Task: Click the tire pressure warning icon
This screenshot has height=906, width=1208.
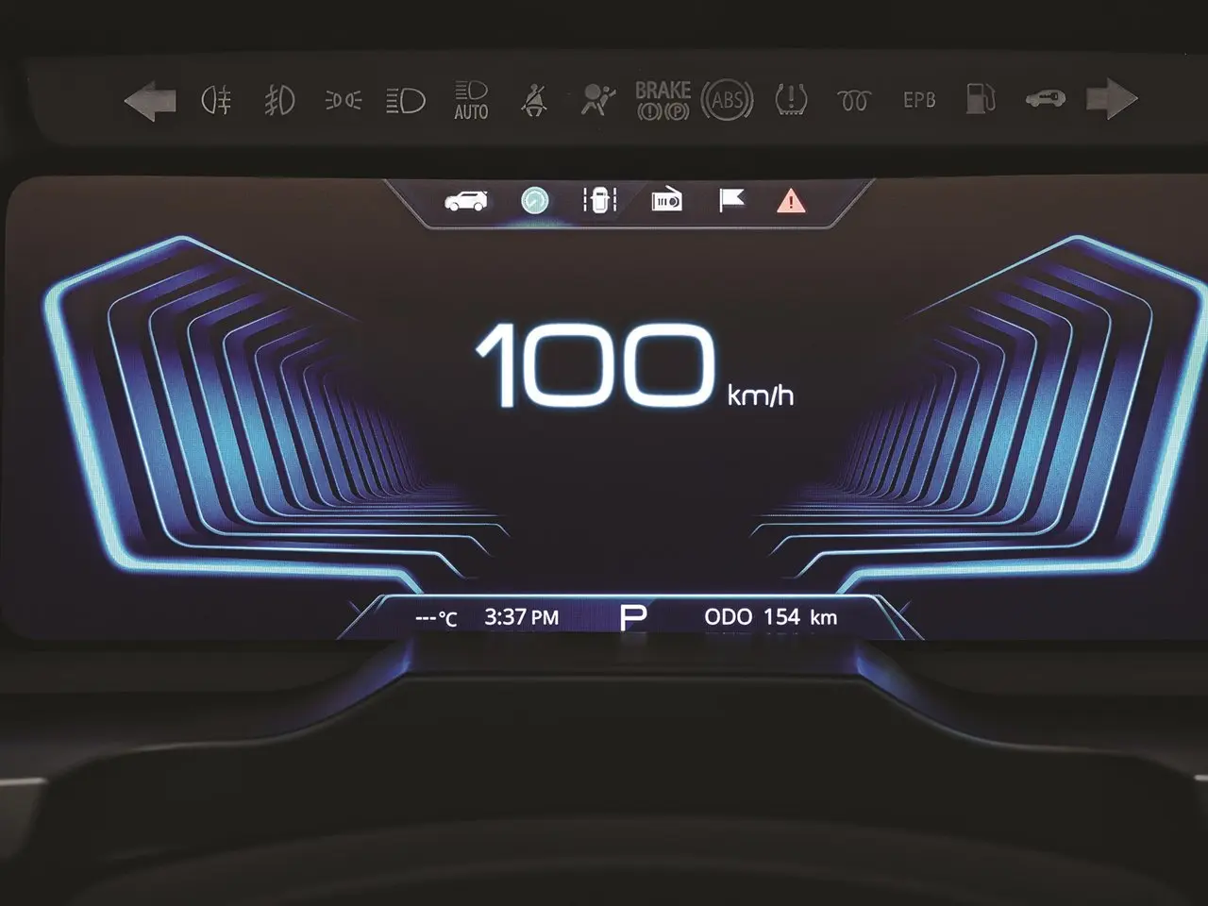Action: tap(791, 100)
